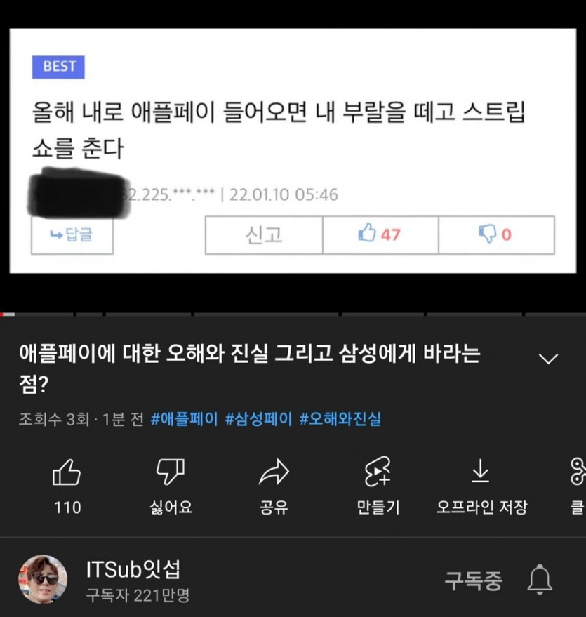Tap the video title to expand details

pos(250,369)
